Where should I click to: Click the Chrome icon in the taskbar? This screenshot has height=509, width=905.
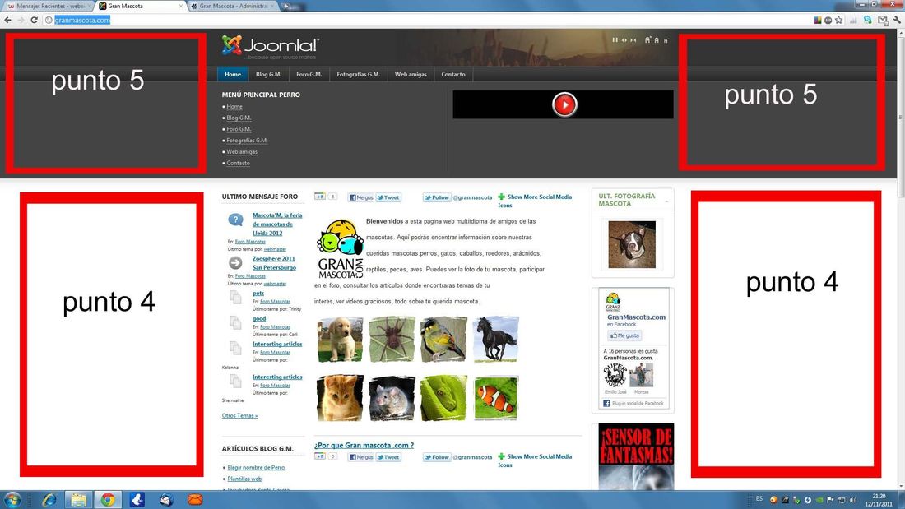(108, 499)
